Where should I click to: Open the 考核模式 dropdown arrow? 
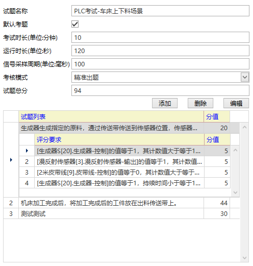click(x=245, y=77)
